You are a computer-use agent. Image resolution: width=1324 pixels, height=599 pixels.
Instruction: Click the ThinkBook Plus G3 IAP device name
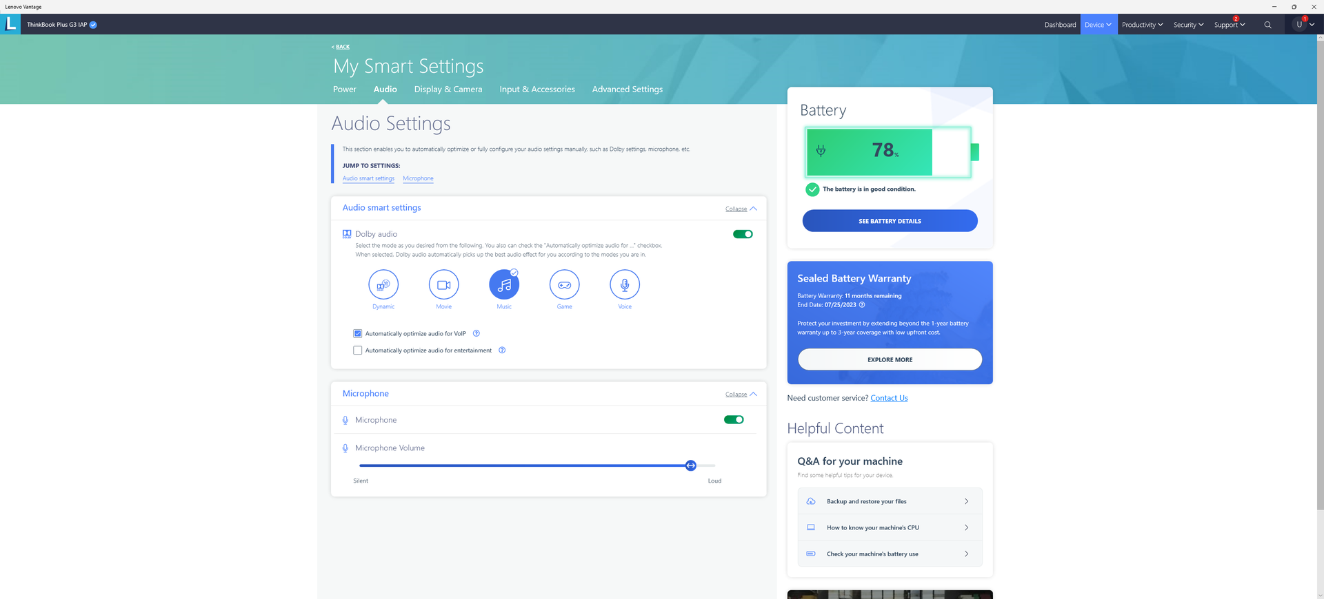57,25
